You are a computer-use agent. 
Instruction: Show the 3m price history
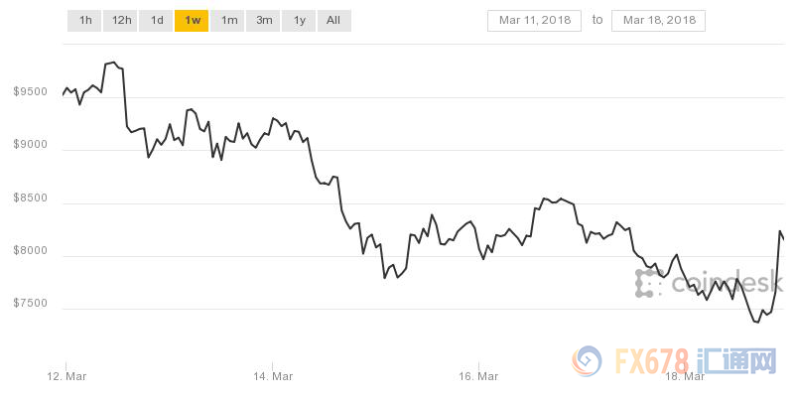tap(264, 20)
